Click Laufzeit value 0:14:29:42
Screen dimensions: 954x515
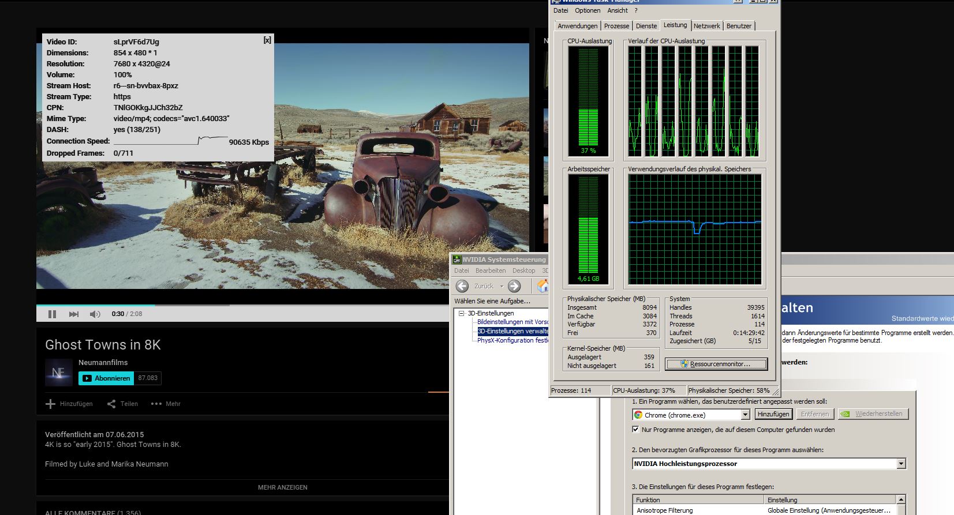coord(749,333)
